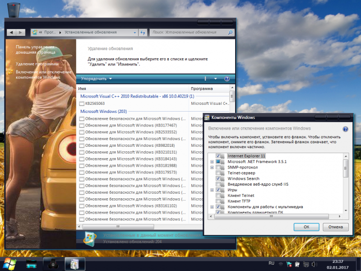Image resolution: width=361 pixels, height=271 pixels.
Task: Click the « breadcrumb overflow chevron
Action: point(41,32)
